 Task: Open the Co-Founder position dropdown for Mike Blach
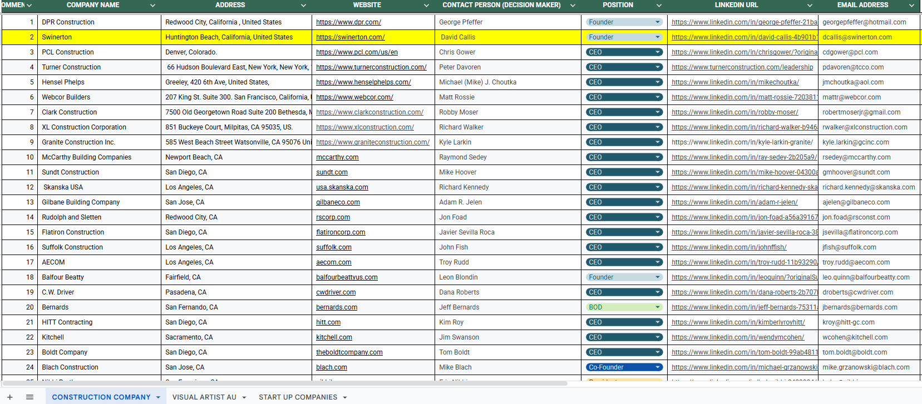[x=658, y=367]
